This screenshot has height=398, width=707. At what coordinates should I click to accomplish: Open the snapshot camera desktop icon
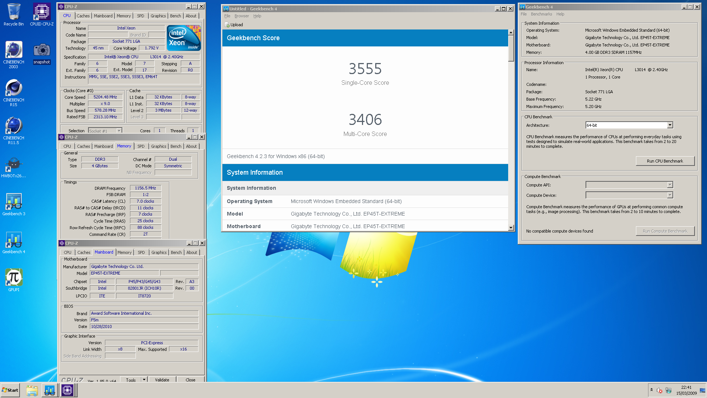[42, 53]
